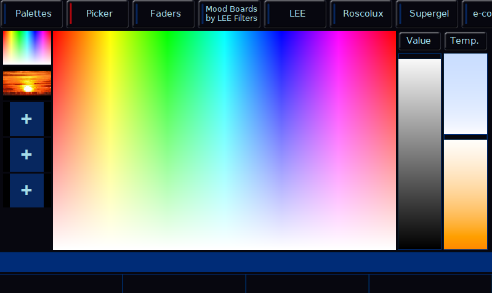Pick a color in the main hue field

(x=224, y=140)
